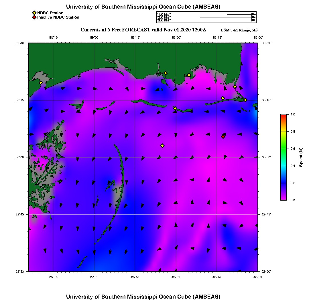315x300 pixels.
Task: Click the 'USM Test Range, MS' label
Action: coord(239,30)
